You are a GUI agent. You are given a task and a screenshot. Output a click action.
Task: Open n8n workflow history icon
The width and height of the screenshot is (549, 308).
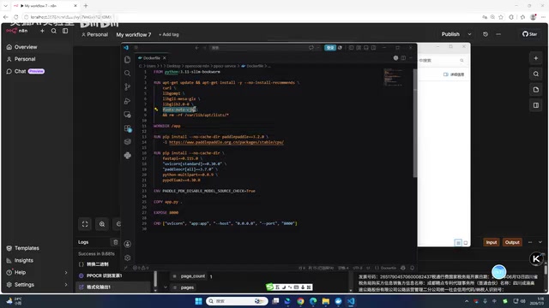tap(486, 34)
